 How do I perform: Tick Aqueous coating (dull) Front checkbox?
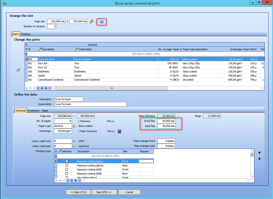click(x=67, y=169)
